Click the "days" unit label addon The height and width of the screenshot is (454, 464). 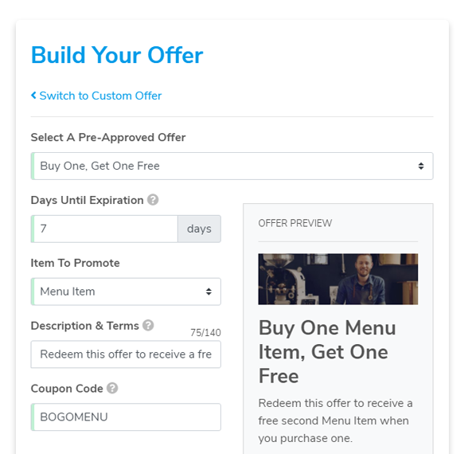[200, 229]
